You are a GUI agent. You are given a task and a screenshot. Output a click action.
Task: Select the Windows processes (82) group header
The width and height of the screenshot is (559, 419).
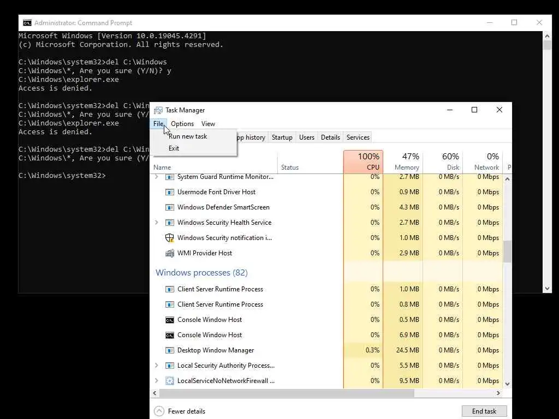pos(201,273)
